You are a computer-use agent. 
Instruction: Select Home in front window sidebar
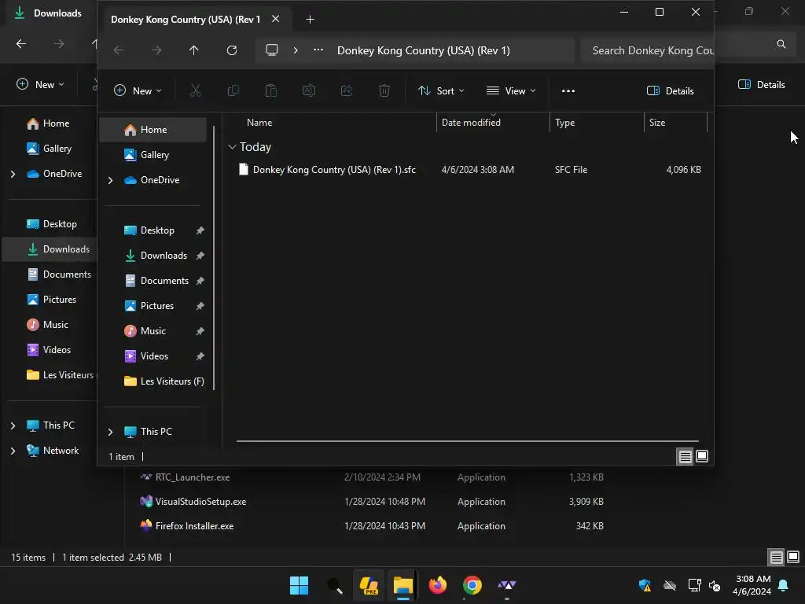point(153,130)
